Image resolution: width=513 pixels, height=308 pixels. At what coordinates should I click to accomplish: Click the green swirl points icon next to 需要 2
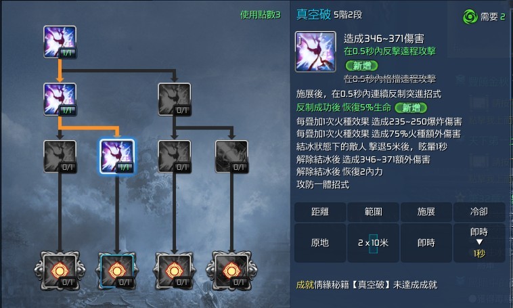[x=470, y=16]
